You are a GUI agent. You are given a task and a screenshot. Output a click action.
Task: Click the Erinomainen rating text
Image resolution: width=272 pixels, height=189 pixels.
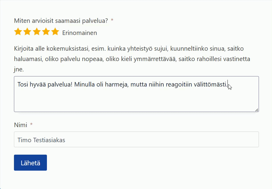[80, 33]
